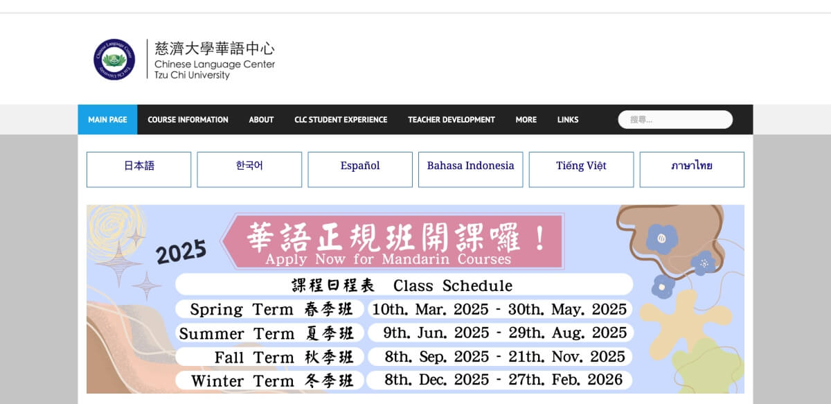Viewport: 831px width, 404px height.
Task: Open the Teacher Development menu
Action: [x=451, y=120]
